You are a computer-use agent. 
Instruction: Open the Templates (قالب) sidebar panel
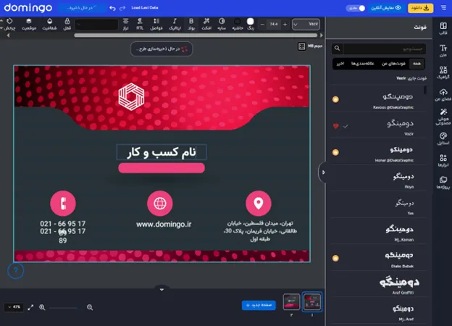[x=443, y=29]
